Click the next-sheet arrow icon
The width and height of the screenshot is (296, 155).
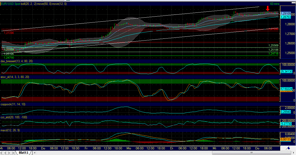pos(9,152)
